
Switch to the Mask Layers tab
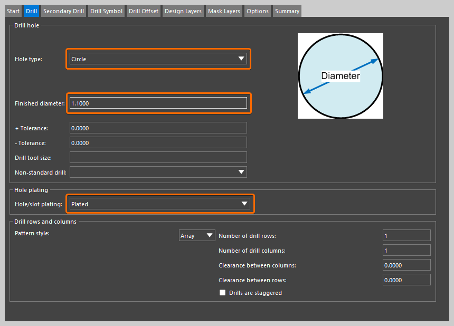(224, 11)
